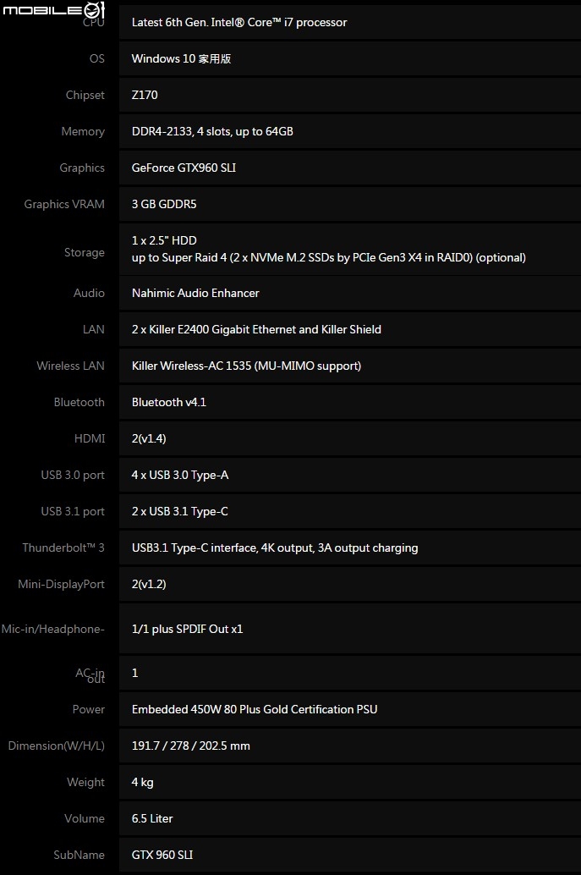Click the 'Audio' row label
The image size is (581, 875).
click(x=89, y=293)
